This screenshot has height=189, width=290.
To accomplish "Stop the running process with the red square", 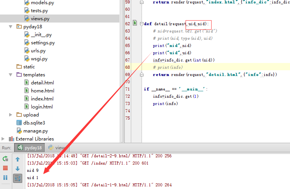I will point(5,168).
